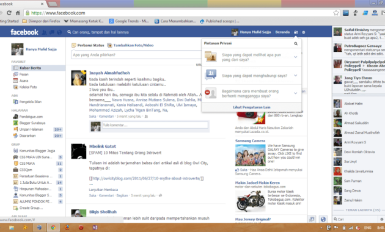Open the account settings gear icon
Viewport: 385px width, 232px height.
(x=304, y=32)
